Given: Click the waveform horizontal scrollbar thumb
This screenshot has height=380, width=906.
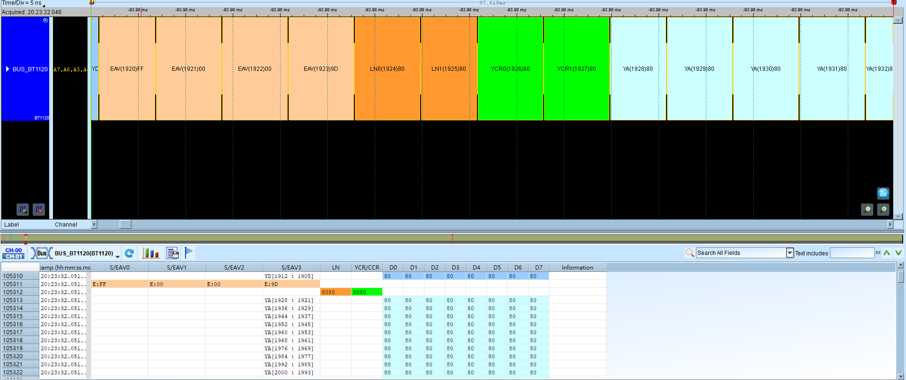Looking at the screenshot, I should click(125, 224).
